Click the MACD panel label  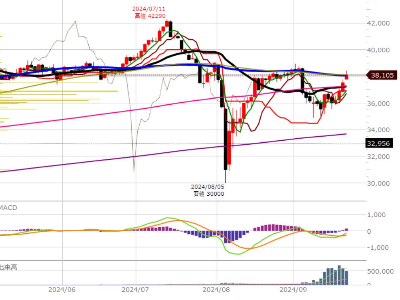pos(9,207)
